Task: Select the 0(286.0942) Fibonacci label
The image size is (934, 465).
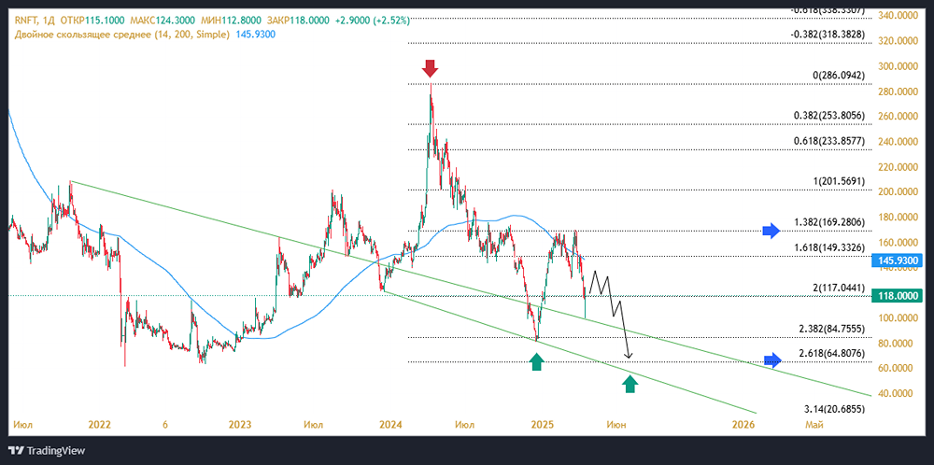Action: [x=838, y=76]
